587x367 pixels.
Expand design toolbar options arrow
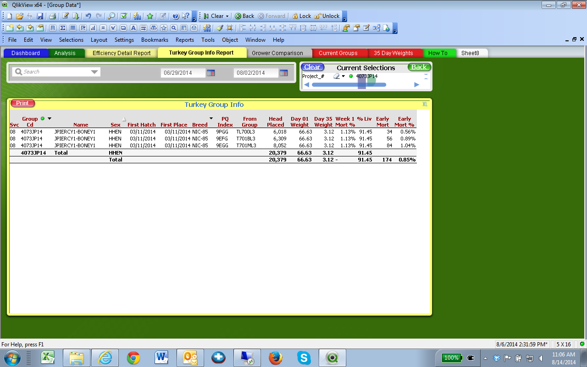tap(395, 28)
